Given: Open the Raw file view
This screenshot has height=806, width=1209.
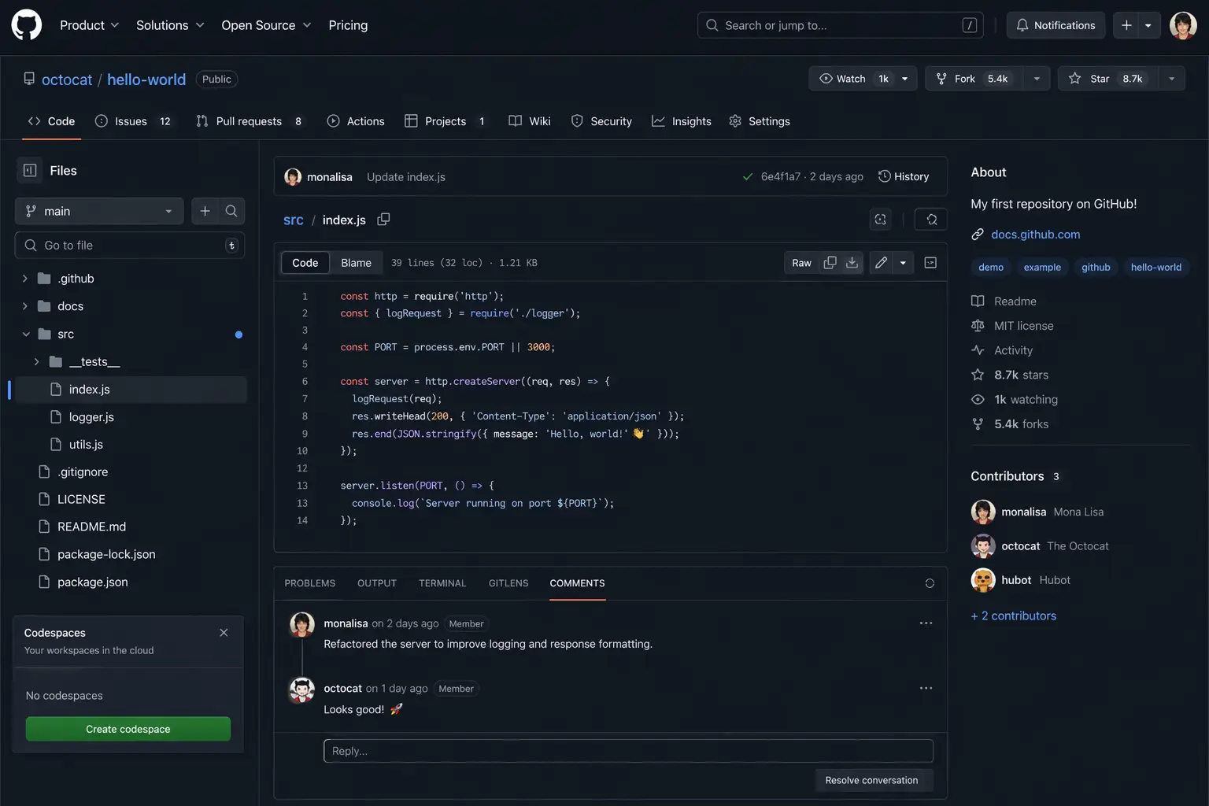Looking at the screenshot, I should tap(801, 263).
